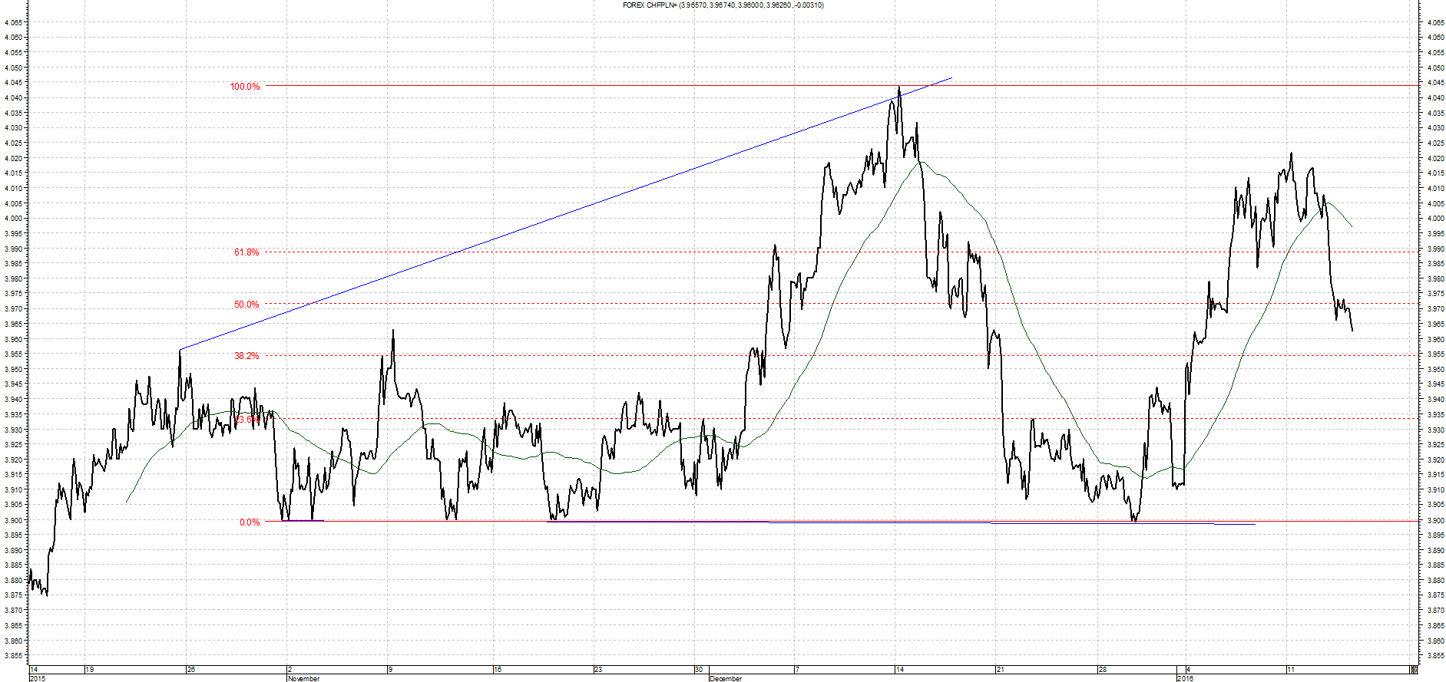Click date label 23 on the time axis

598,670
